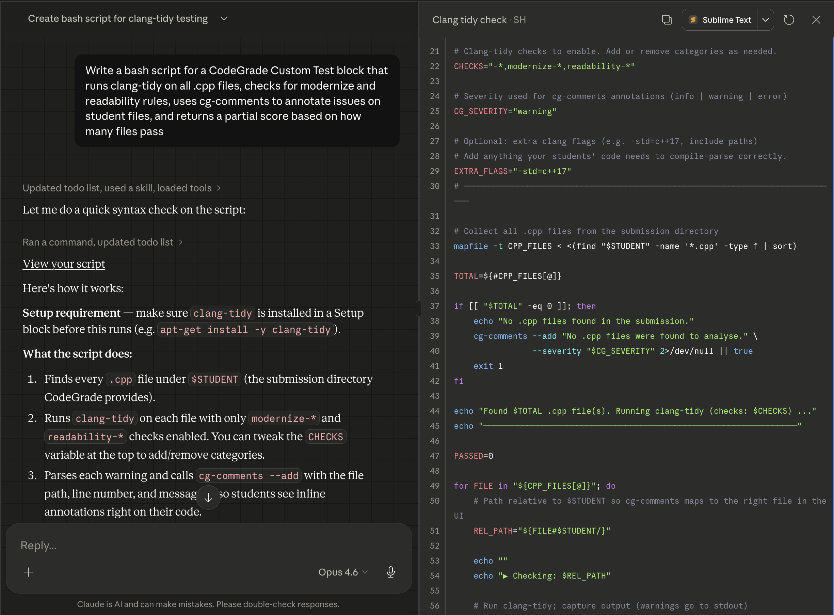This screenshot has height=615, width=834.
Task: Click the conversation title text
Action: tap(117, 19)
